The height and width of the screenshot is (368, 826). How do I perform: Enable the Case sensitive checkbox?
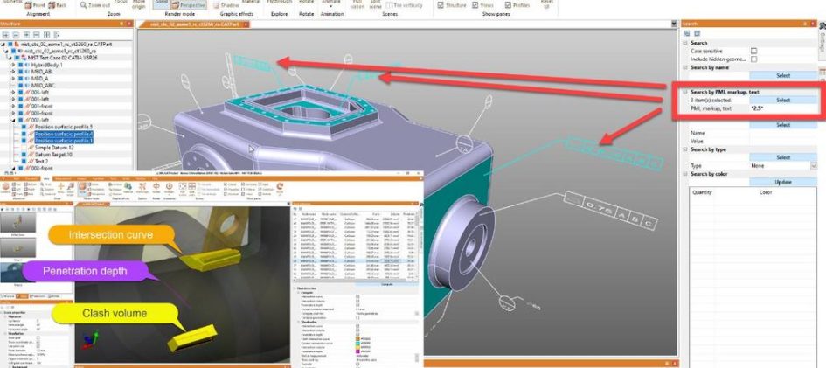753,51
